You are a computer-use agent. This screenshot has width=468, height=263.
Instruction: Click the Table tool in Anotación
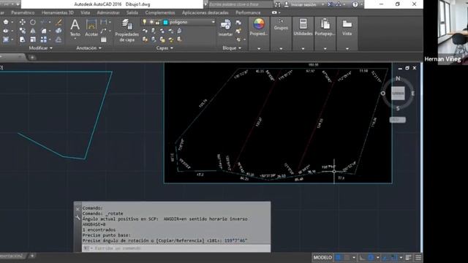click(104, 39)
